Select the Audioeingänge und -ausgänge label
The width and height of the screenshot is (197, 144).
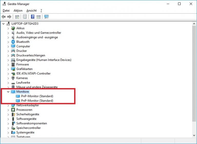pos(37,37)
